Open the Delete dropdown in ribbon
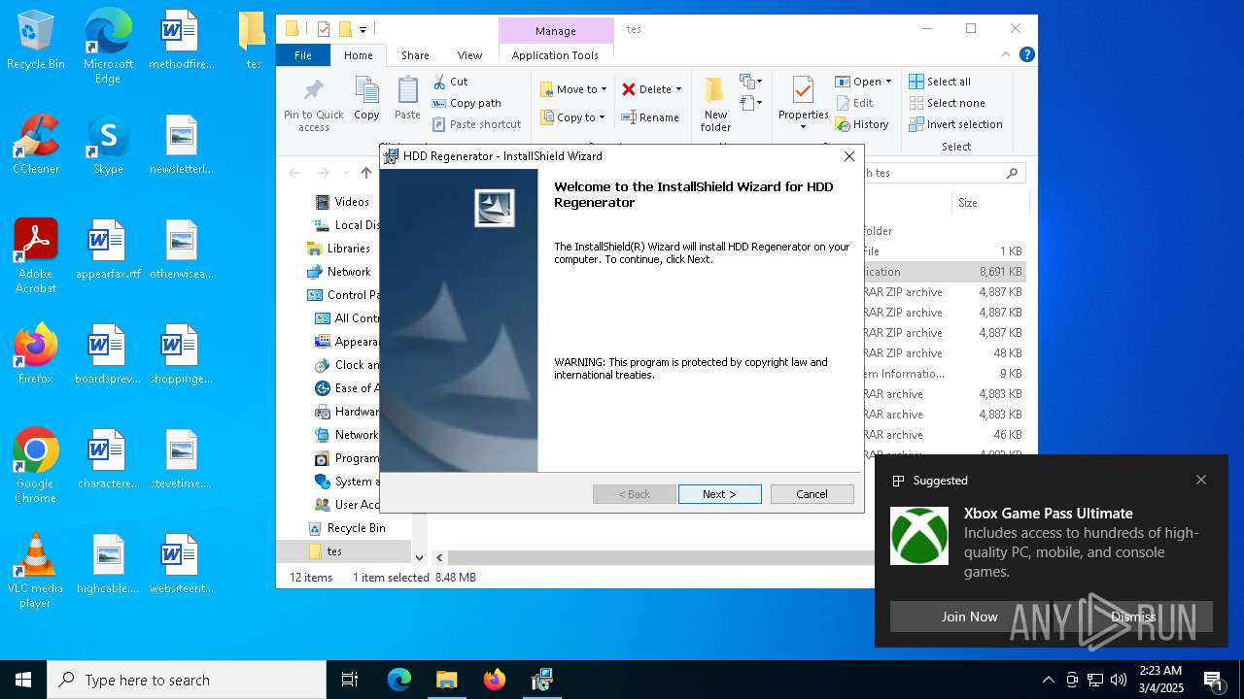This screenshot has height=699, width=1244. [652, 89]
